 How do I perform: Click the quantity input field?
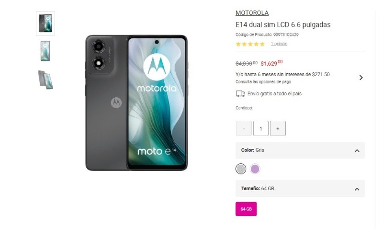[261, 128]
